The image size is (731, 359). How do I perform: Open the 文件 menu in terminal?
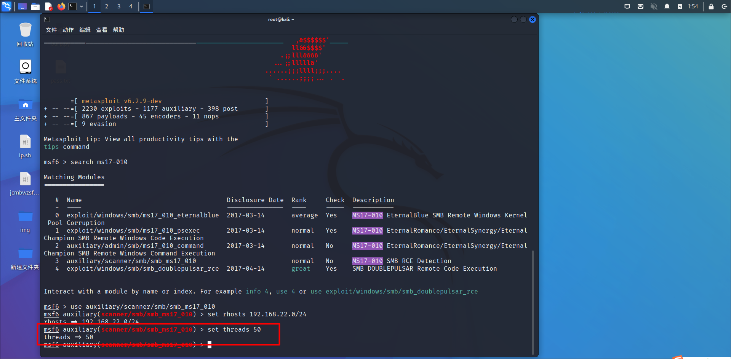51,30
